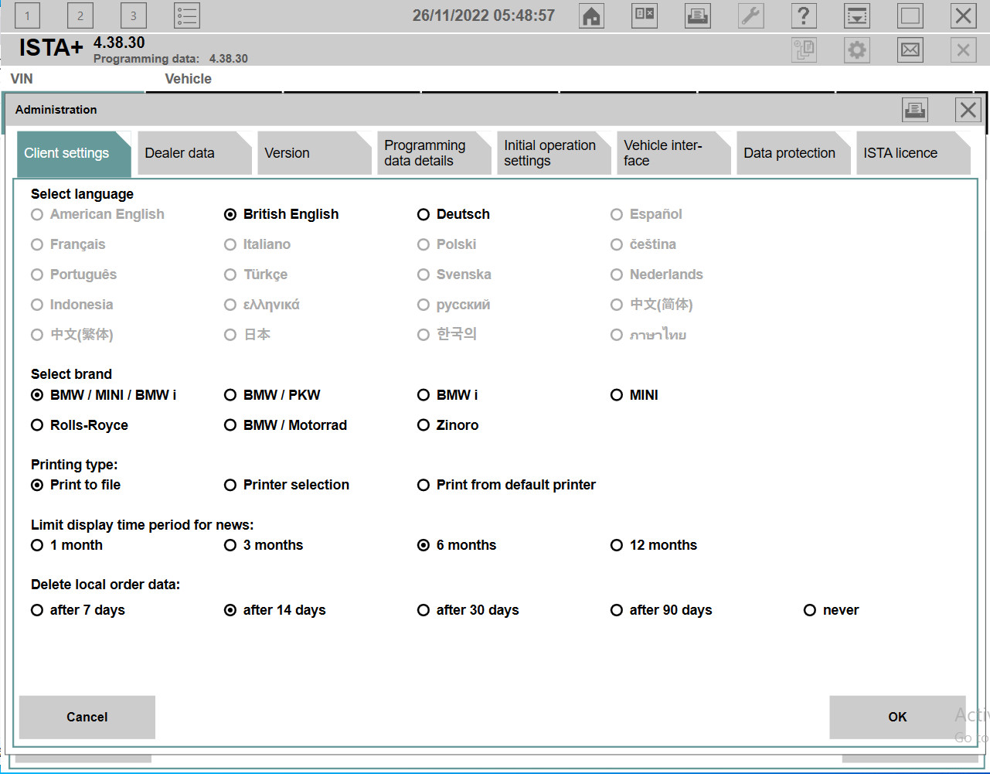Open the help question mark icon
Screen dimensions: 990x774
tap(805, 15)
